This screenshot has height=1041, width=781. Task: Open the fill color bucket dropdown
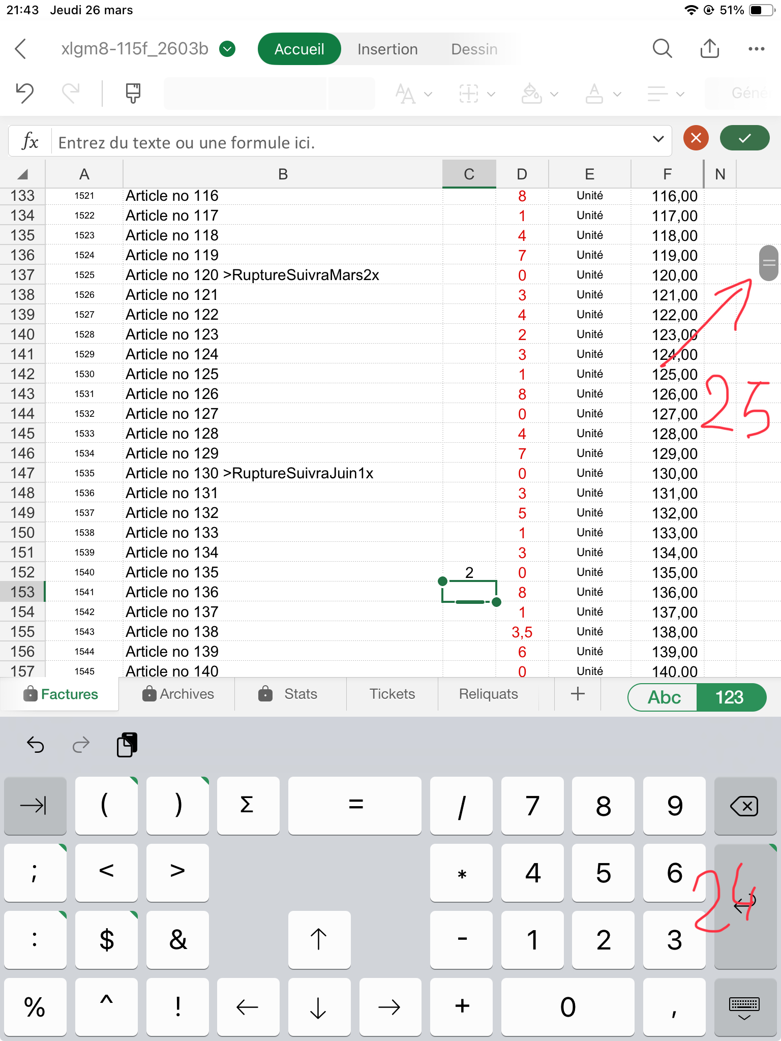point(539,94)
